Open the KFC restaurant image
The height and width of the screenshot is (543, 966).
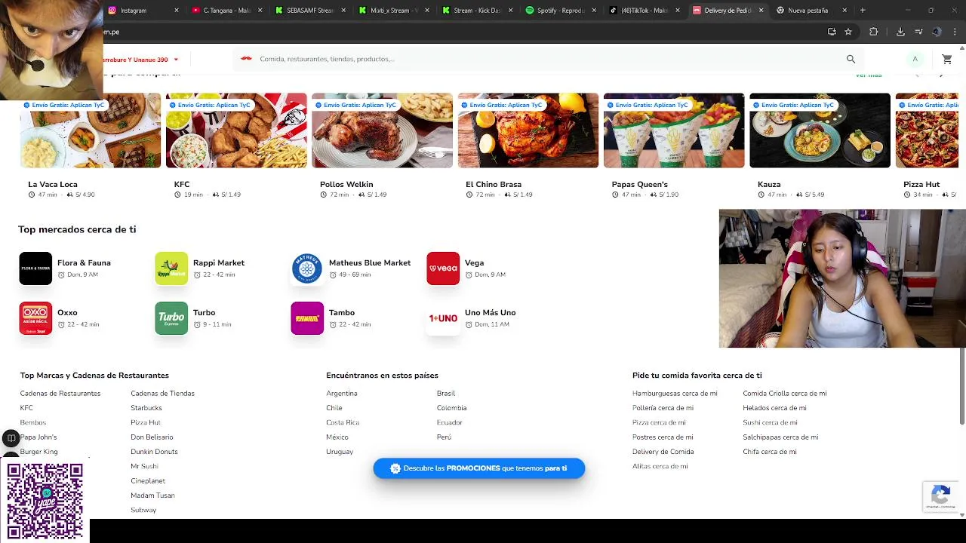236,130
